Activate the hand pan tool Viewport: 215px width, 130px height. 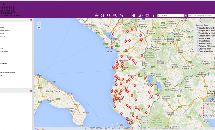point(133,15)
